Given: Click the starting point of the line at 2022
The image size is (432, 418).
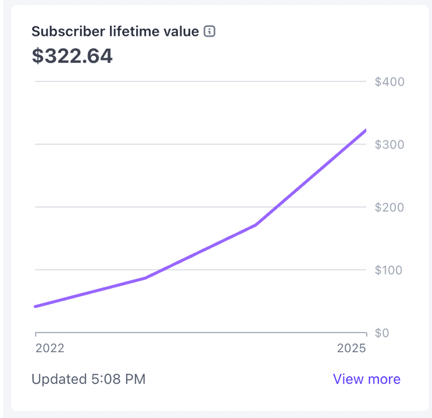Looking at the screenshot, I should [35, 306].
